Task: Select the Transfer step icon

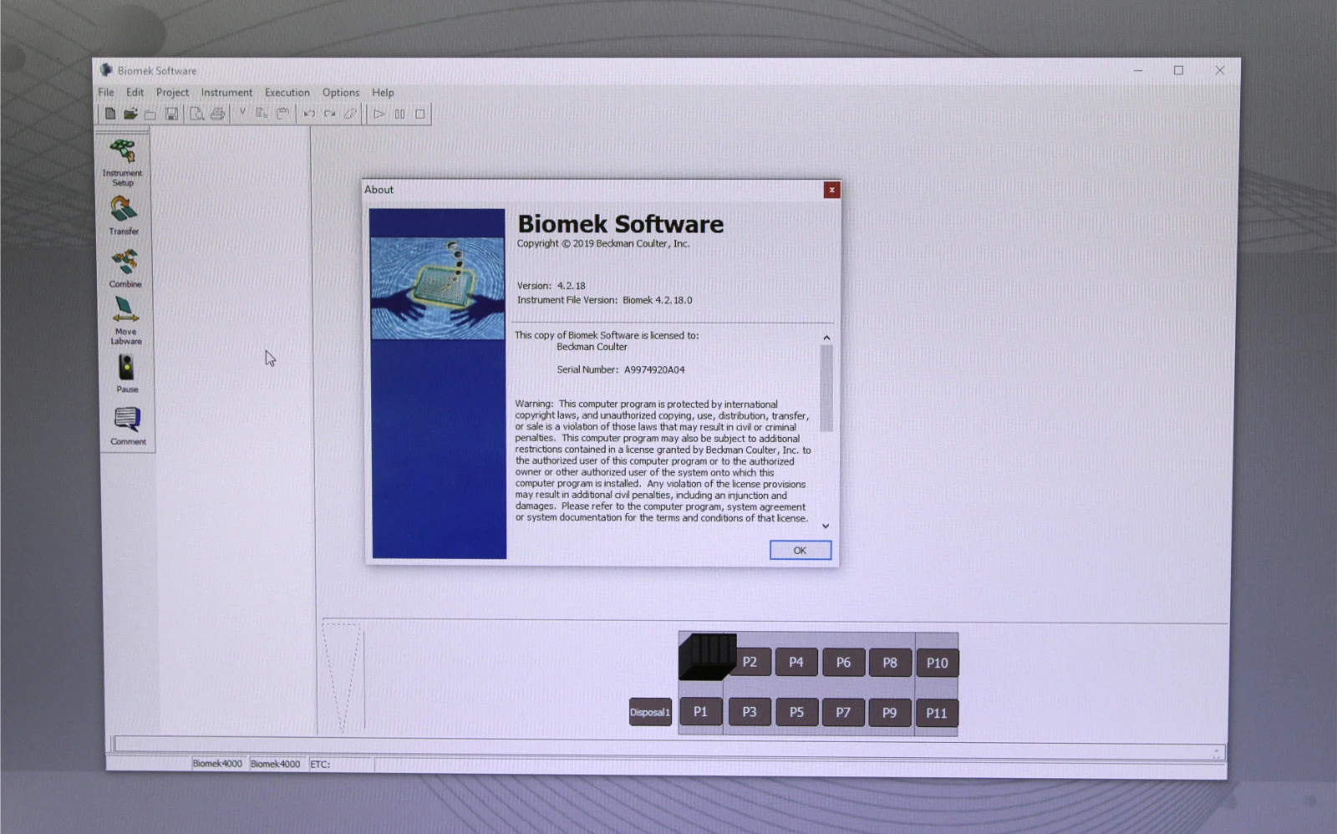Action: 124,211
